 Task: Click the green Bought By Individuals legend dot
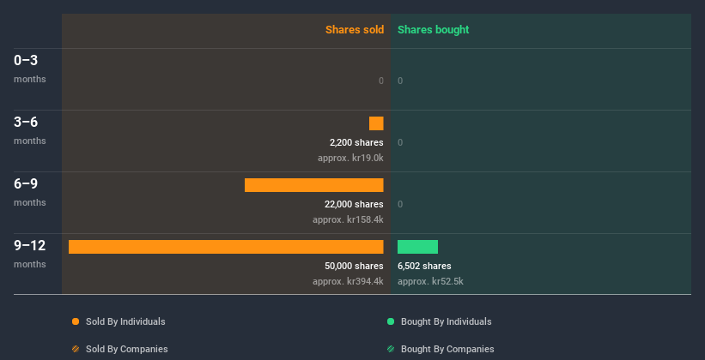(391, 321)
